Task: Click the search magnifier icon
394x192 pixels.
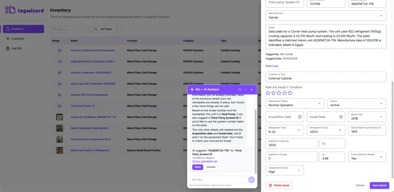Action: (x=54, y=29)
